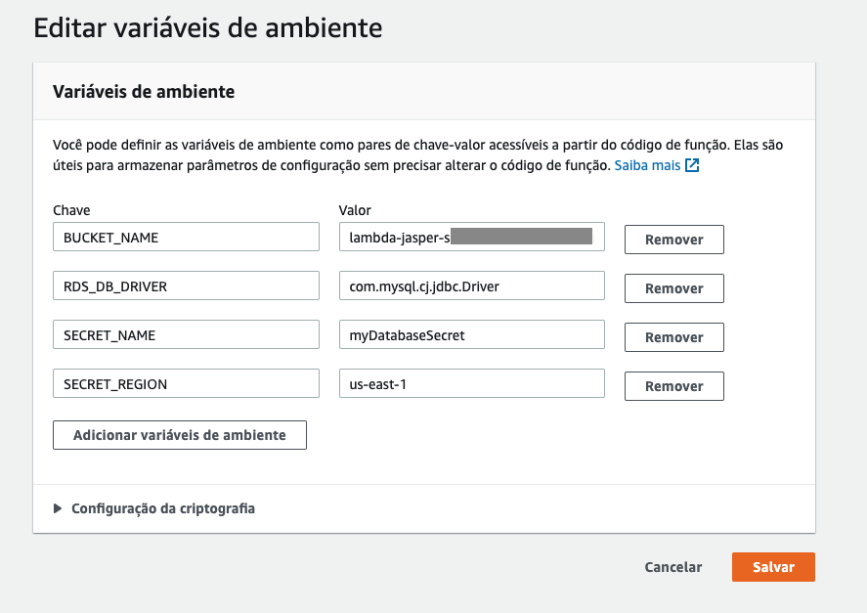Edit the lambda-jasper bucket value field
This screenshot has height=613, width=867.
[471, 237]
